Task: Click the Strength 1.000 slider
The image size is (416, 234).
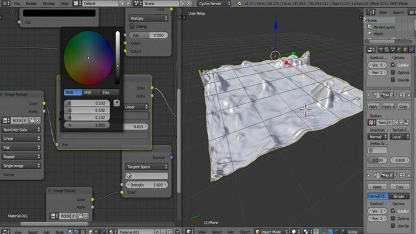Action: click(x=146, y=185)
